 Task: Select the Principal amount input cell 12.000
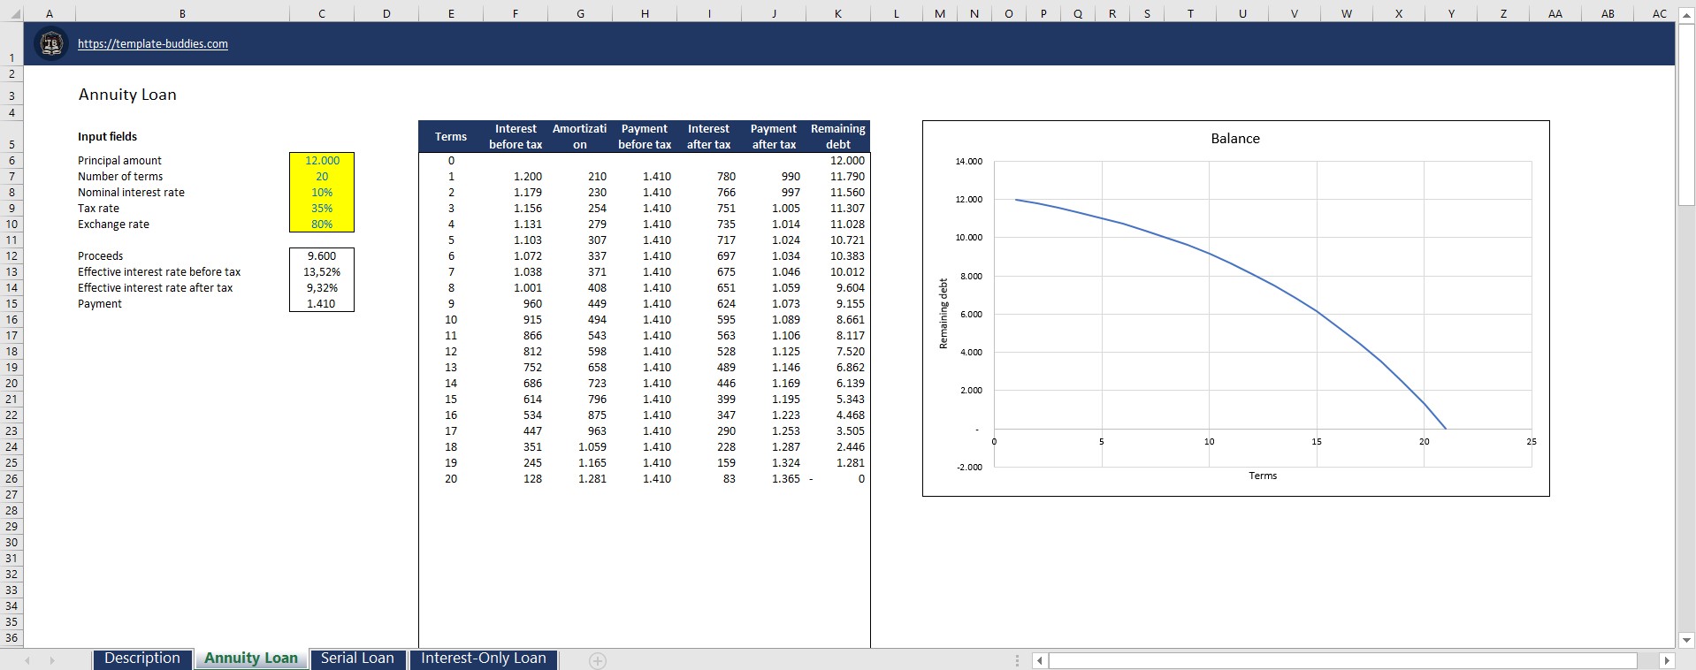pos(322,161)
